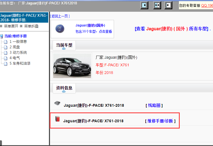This screenshot has width=213, height=146.
Task: Click 厂家:Jaguar(捷豹)(国外) text
Action: (x=116, y=57)
